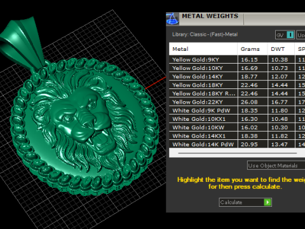Viewport: 305px width, 229px height.
Task: Select the Yellow Gold:14KY row
Action: pyautogui.click(x=237, y=76)
